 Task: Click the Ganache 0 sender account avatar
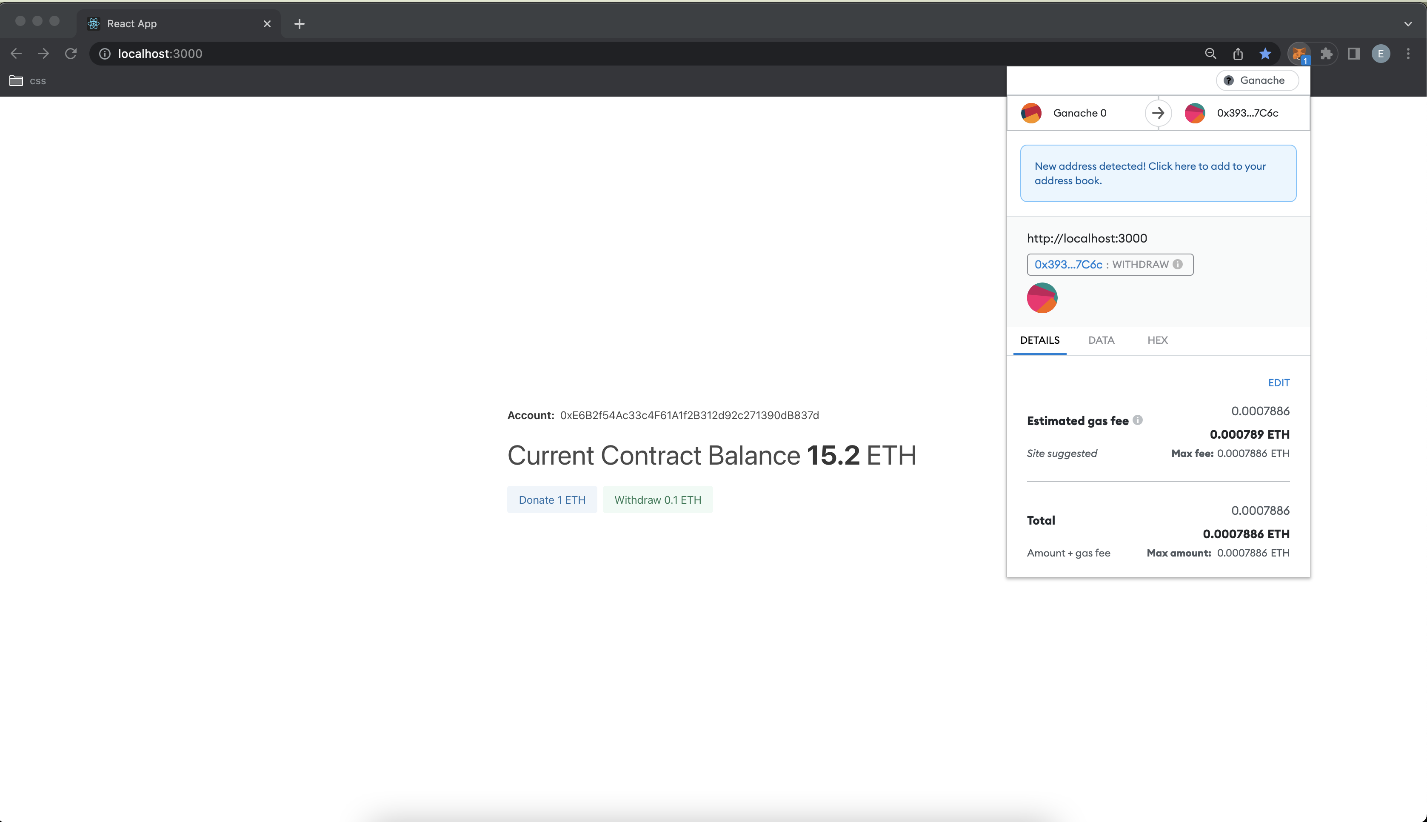pos(1031,113)
